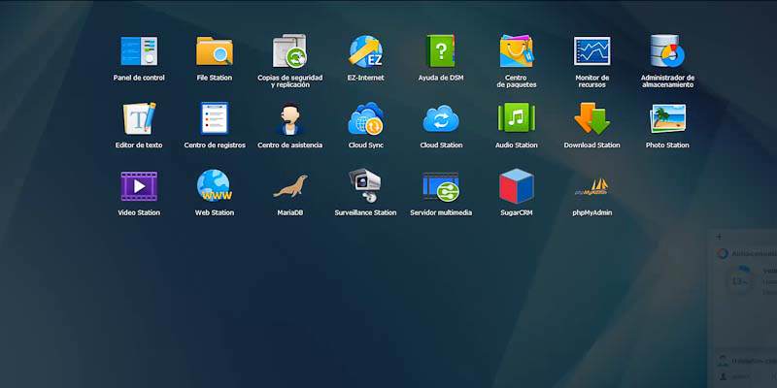Launch Monitor de recursos
This screenshot has height=388, width=777.
click(591, 51)
